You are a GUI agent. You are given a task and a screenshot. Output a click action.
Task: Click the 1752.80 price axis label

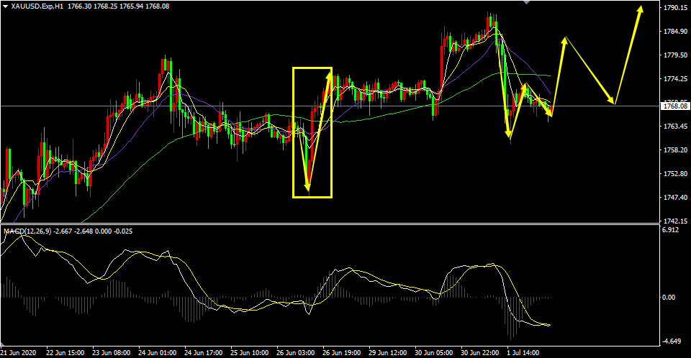(x=676, y=174)
